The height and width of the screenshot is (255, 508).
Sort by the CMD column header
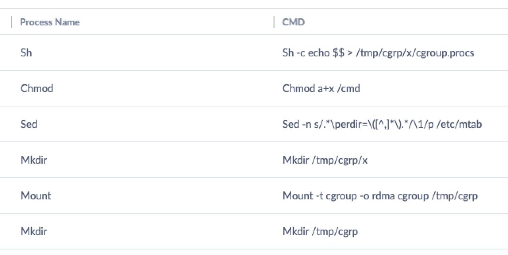[293, 22]
